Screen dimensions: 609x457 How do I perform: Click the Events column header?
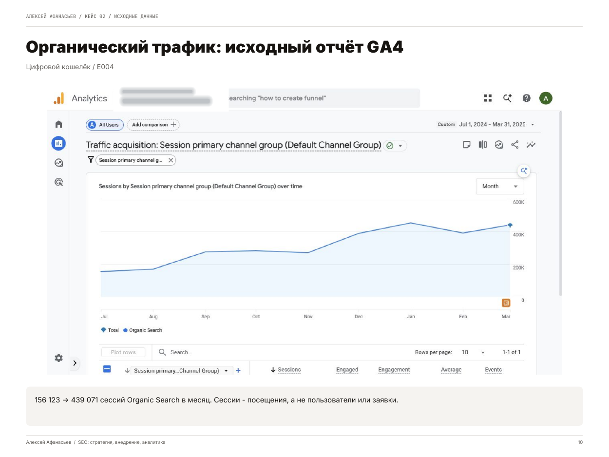(493, 370)
